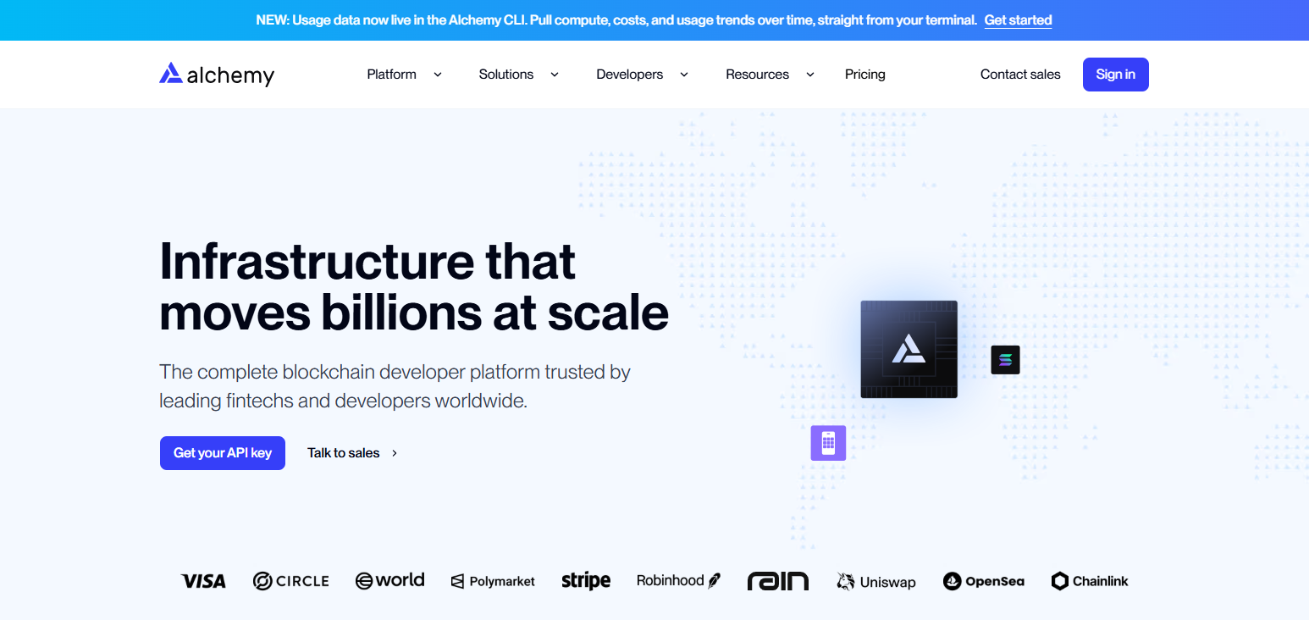The height and width of the screenshot is (620, 1309).
Task: Go to the Pricing page
Action: tap(865, 75)
